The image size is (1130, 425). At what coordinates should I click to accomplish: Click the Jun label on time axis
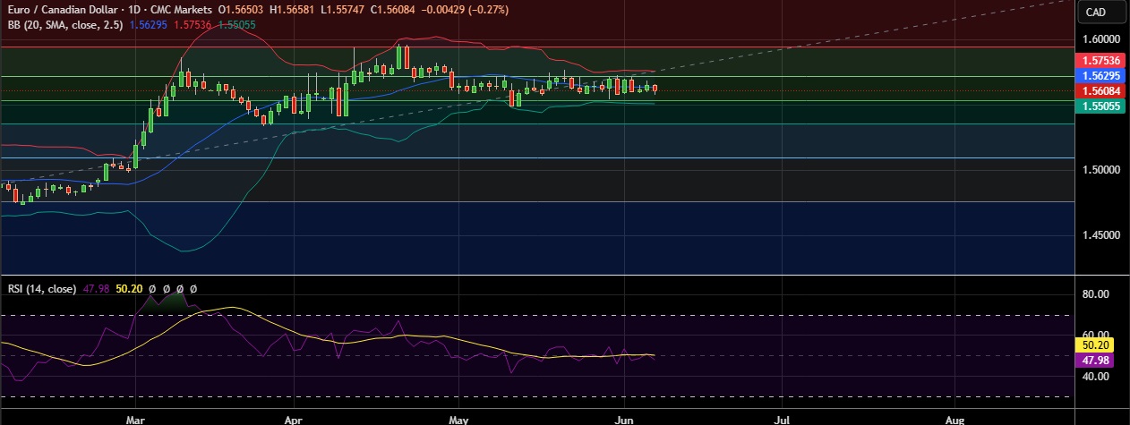click(x=623, y=419)
